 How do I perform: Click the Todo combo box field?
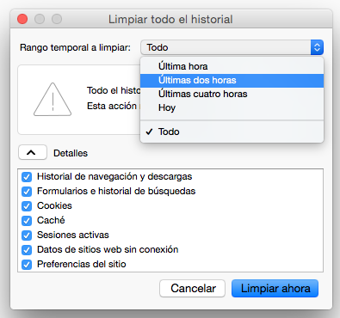click(x=226, y=47)
